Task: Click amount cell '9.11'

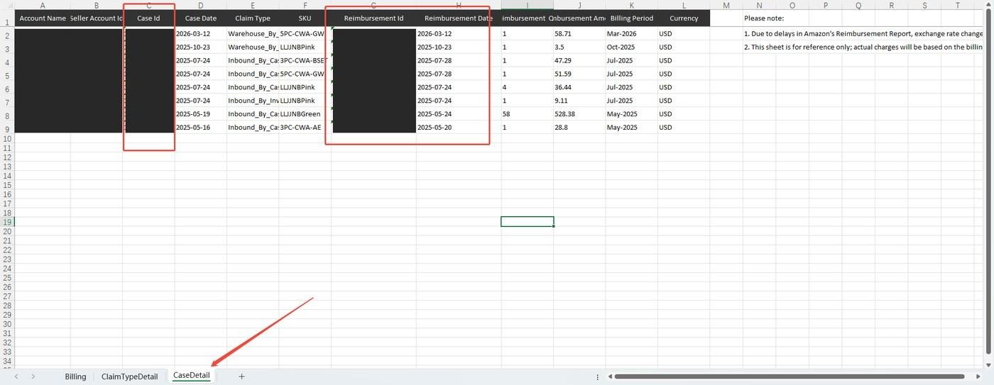Action: pos(579,101)
